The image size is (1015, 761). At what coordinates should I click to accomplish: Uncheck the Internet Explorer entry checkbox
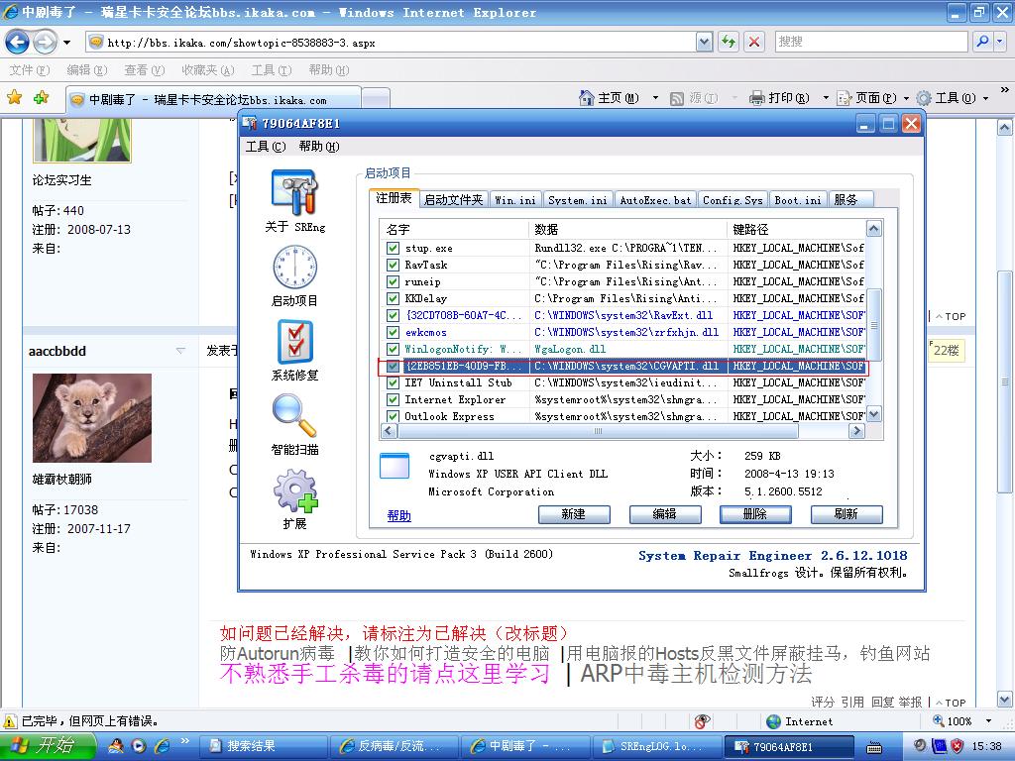pyautogui.click(x=393, y=399)
